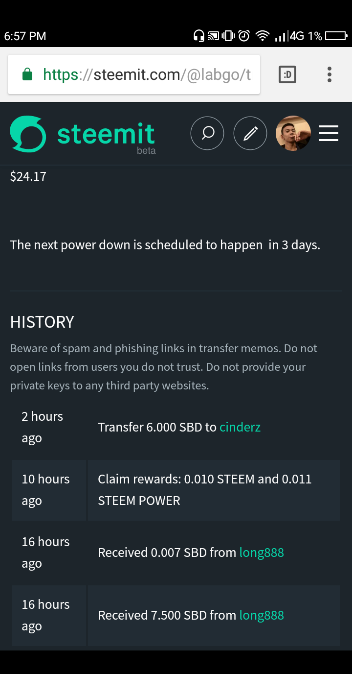The width and height of the screenshot is (352, 674).
Task: Open the Steemit search icon
Action: click(207, 133)
